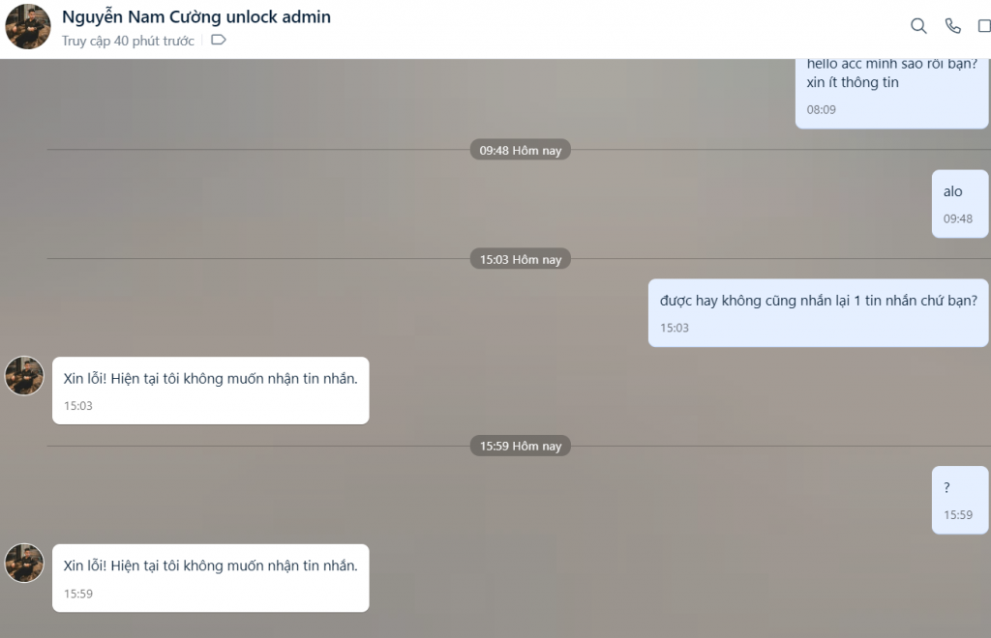This screenshot has width=991, height=638.
Task: Click the last 'Xin lỗi!' reply at 15:59
Action: [210, 578]
